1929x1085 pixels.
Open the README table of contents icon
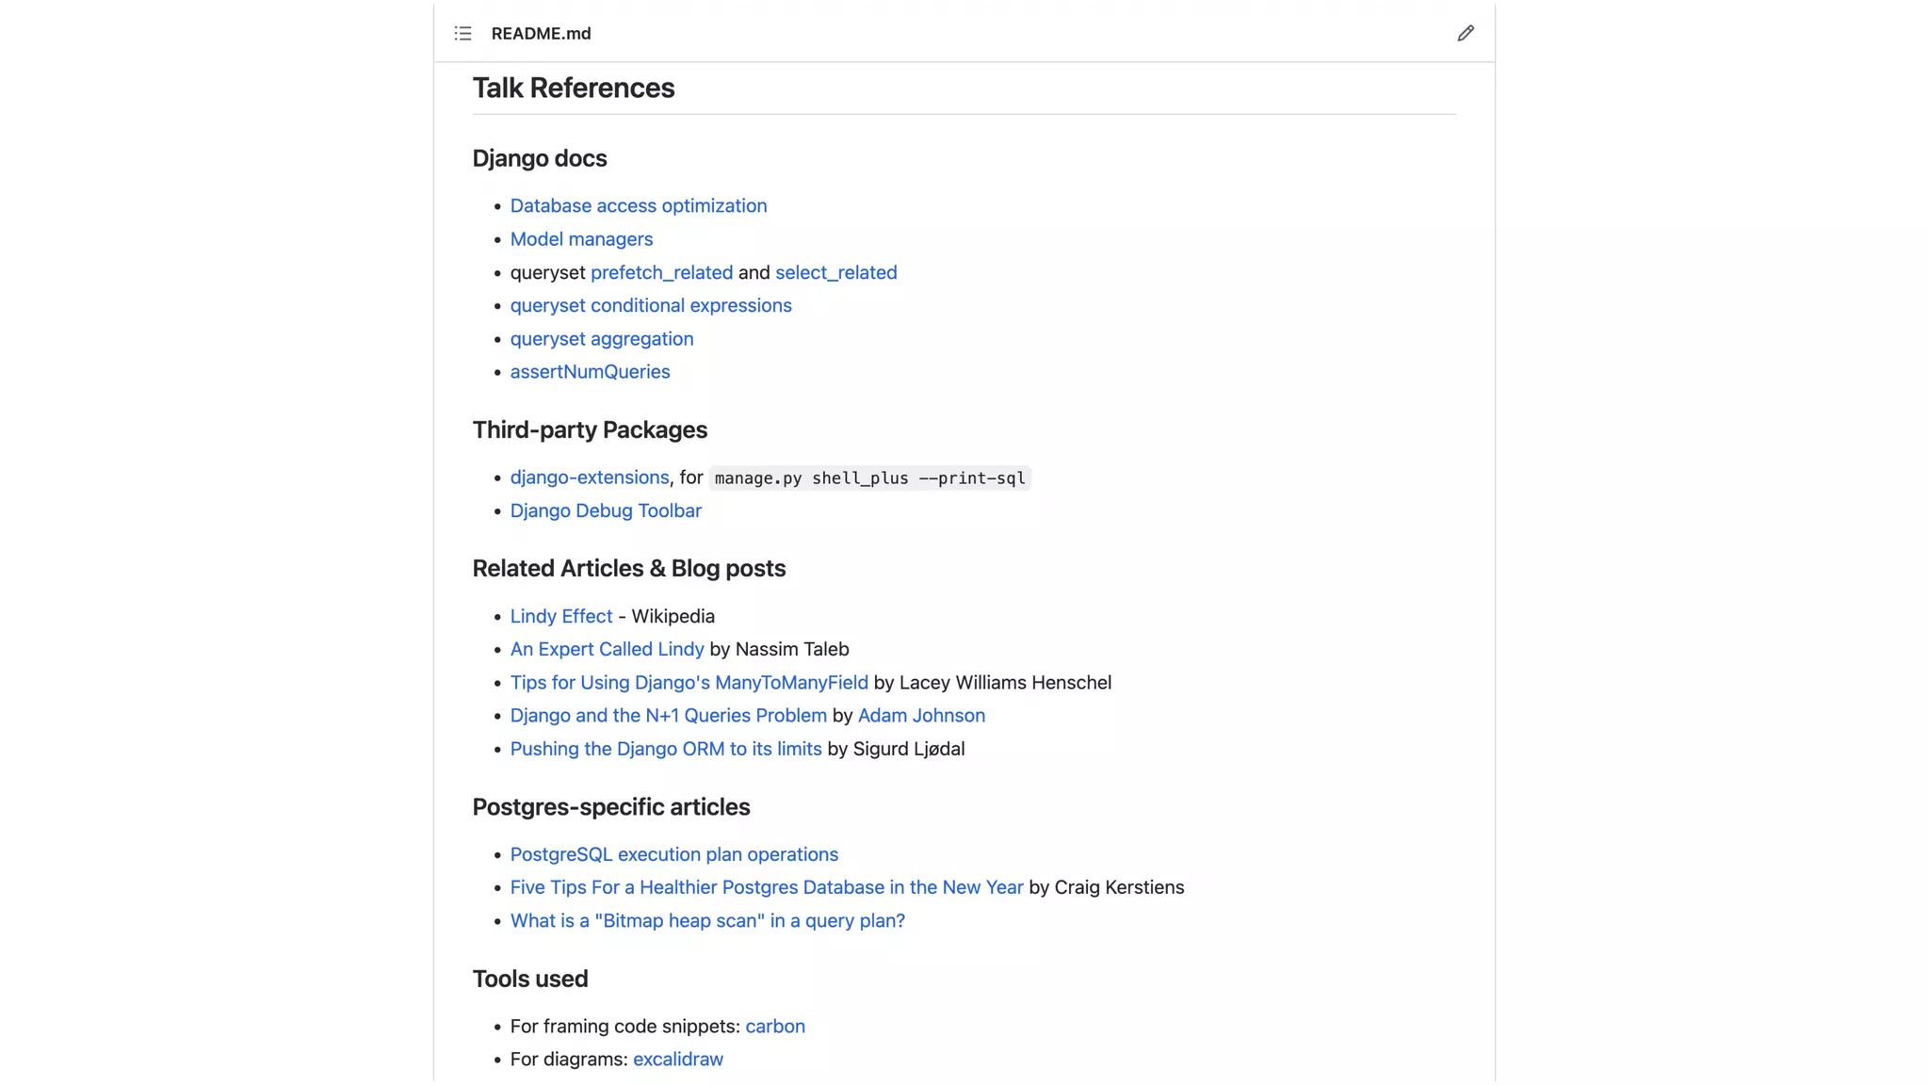[462, 34]
